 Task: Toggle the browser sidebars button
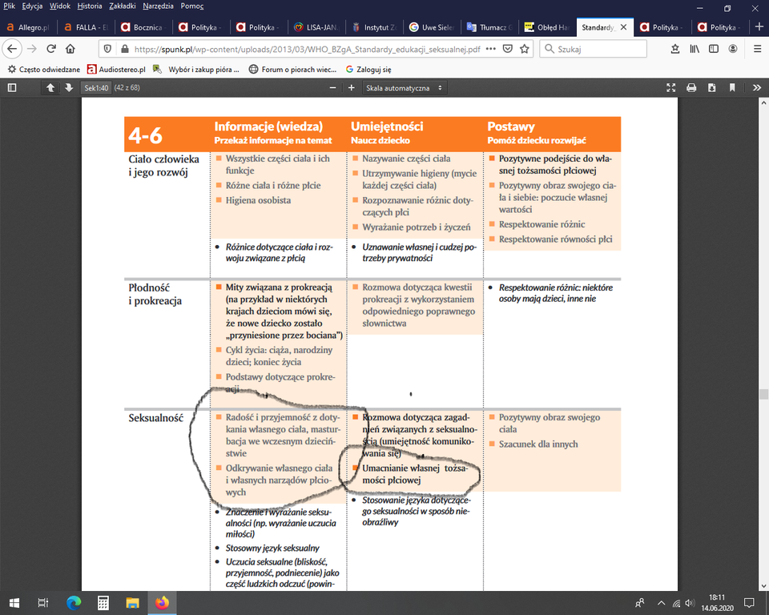714,49
